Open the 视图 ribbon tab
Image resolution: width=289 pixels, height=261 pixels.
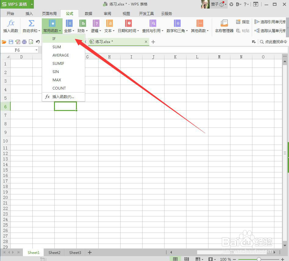pyautogui.click(x=126, y=13)
